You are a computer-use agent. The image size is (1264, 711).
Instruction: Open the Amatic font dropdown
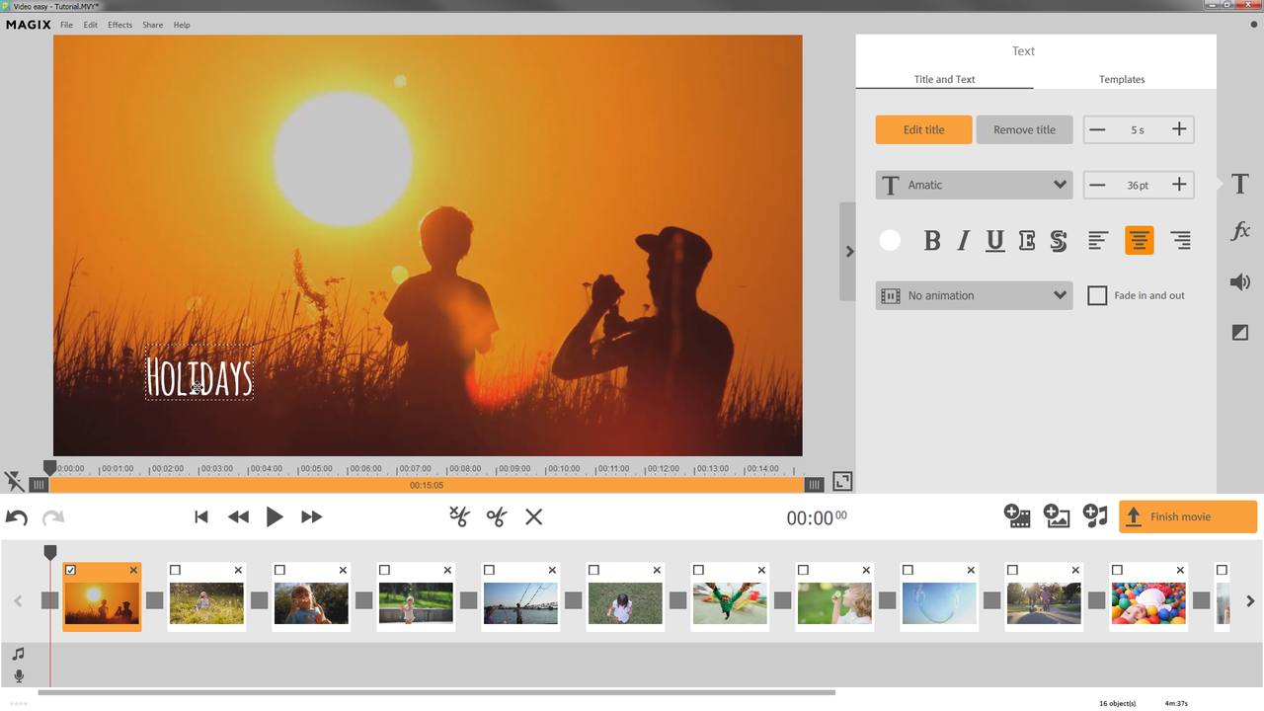[974, 185]
